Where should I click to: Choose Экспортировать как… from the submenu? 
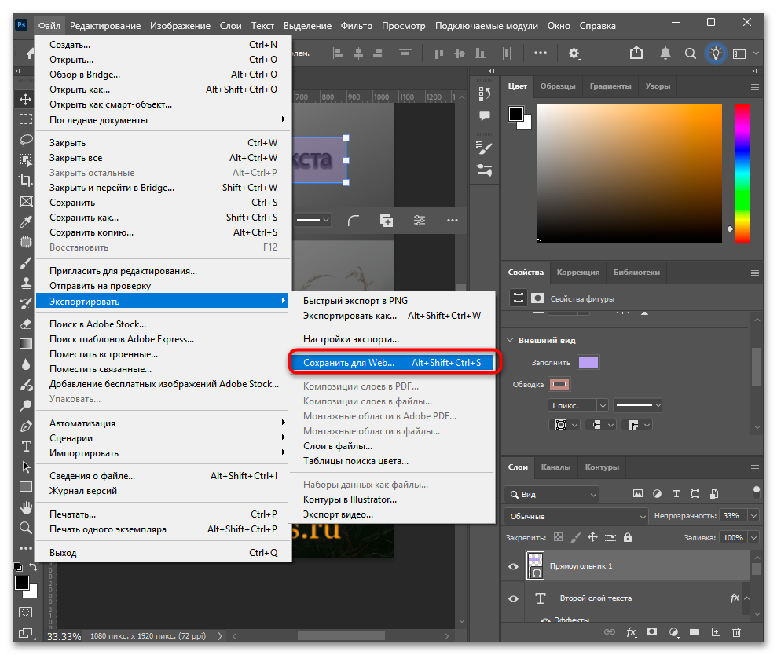pos(393,316)
